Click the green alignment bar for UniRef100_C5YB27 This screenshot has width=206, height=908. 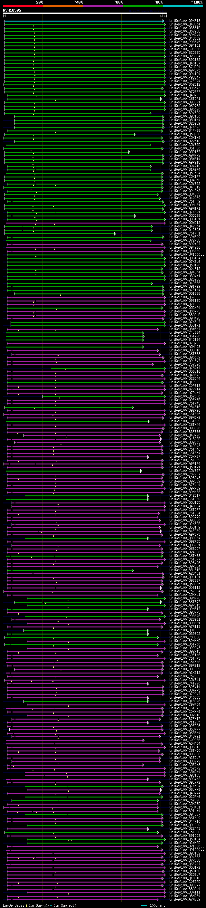coord(74,471)
